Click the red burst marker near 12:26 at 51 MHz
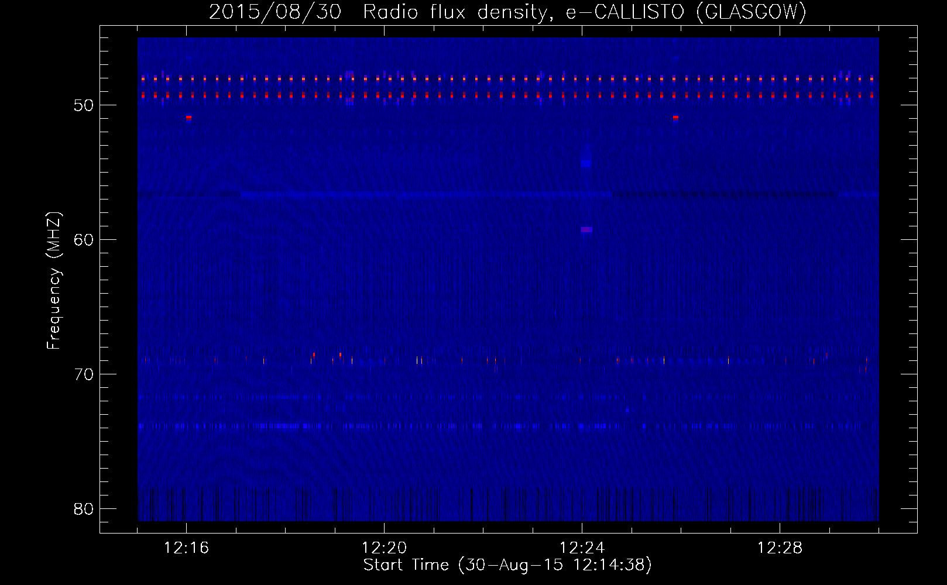Image resolution: width=947 pixels, height=585 pixels. tap(675, 118)
